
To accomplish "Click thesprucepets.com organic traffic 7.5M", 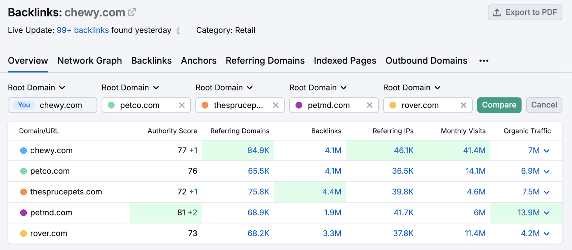I will pyautogui.click(x=531, y=192).
